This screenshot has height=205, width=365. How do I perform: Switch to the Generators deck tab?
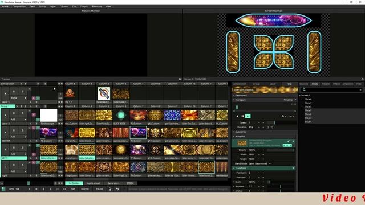[113, 183]
